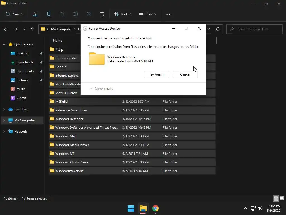This screenshot has width=286, height=215.
Task: Select the Common Files folder
Action: [65, 58]
